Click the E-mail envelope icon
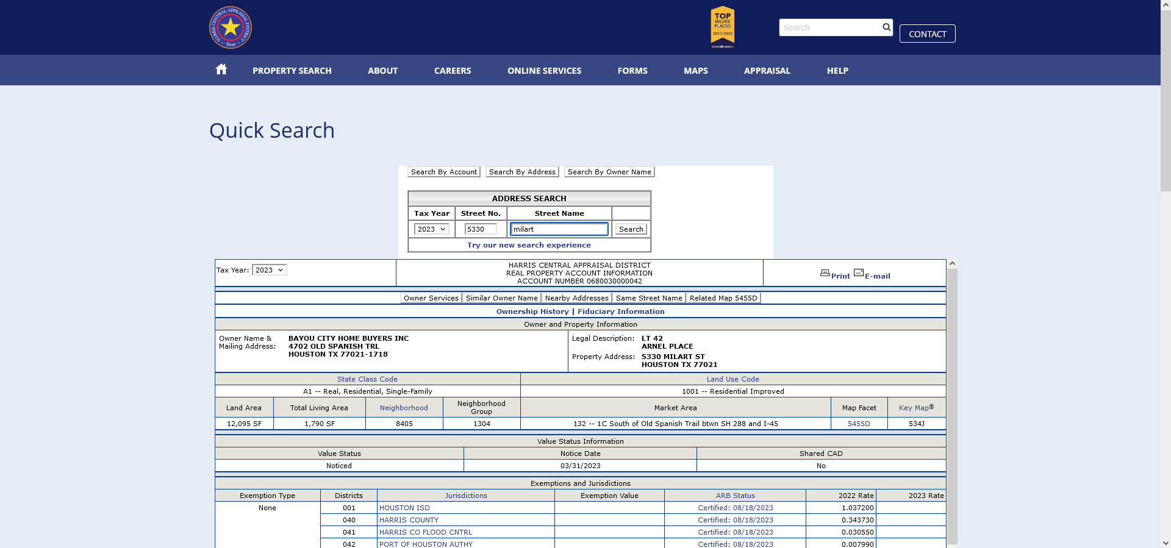 (859, 272)
